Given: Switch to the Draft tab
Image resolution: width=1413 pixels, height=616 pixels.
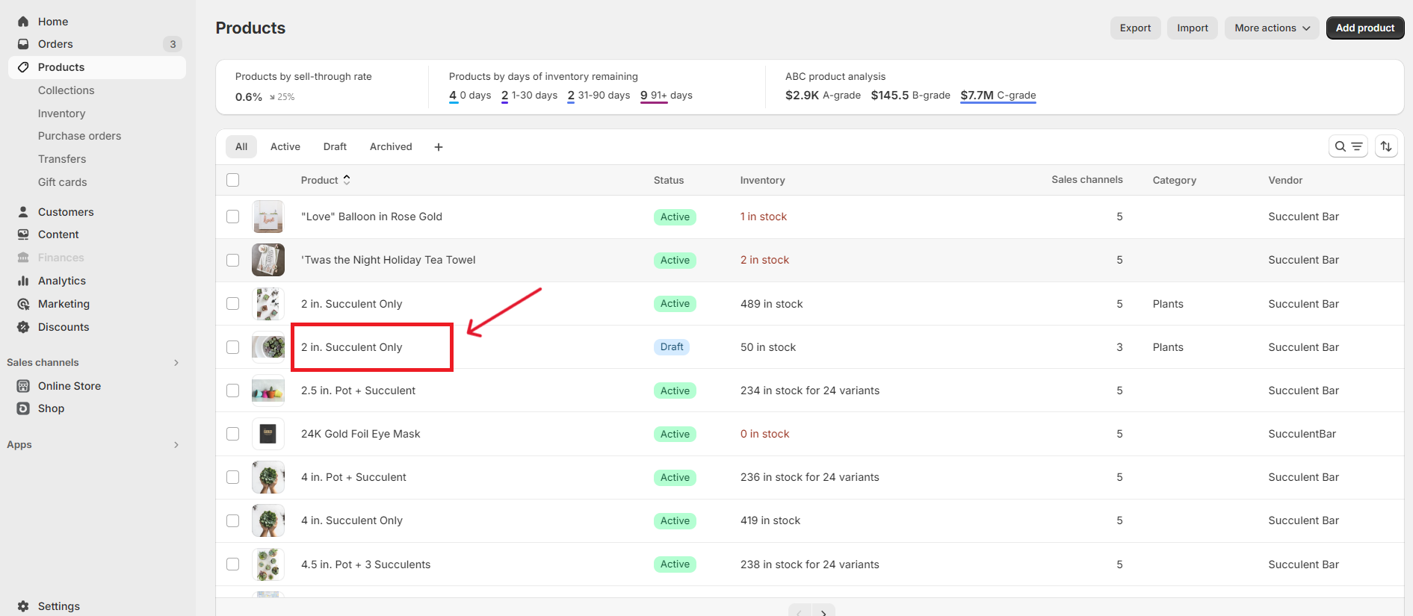Looking at the screenshot, I should 335,146.
